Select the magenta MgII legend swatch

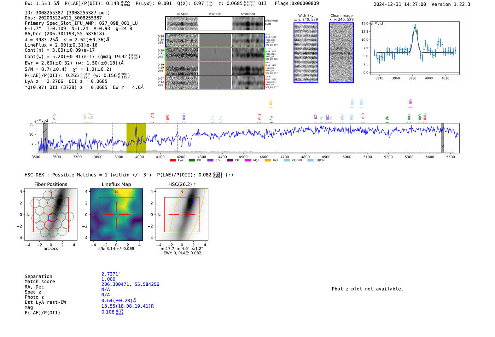[248, 160]
